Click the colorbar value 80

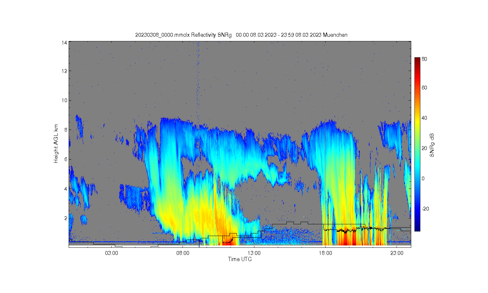click(425, 59)
